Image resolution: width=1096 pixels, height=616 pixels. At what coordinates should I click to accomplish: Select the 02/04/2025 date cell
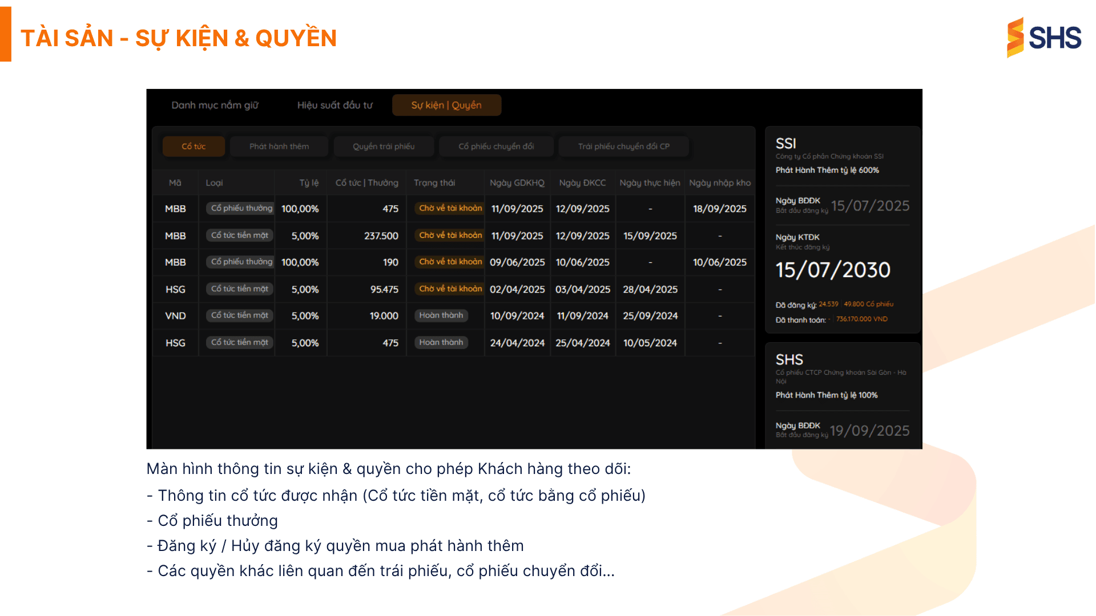point(517,289)
